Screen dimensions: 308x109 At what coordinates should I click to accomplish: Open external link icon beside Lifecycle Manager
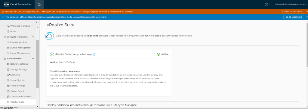[x=94, y=54]
